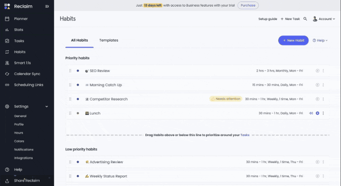This screenshot has width=341, height=186.
Task: Click the Weekly Status Report drag handle
Action: pos(70,176)
